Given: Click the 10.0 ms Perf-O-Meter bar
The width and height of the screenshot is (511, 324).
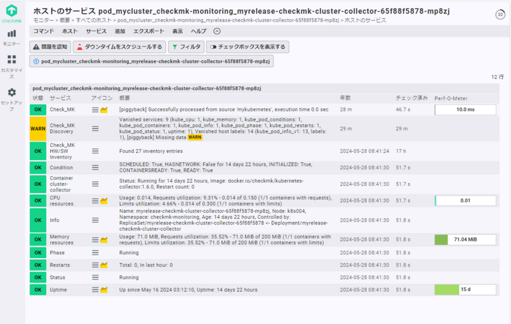Looking at the screenshot, I should click(x=466, y=110).
